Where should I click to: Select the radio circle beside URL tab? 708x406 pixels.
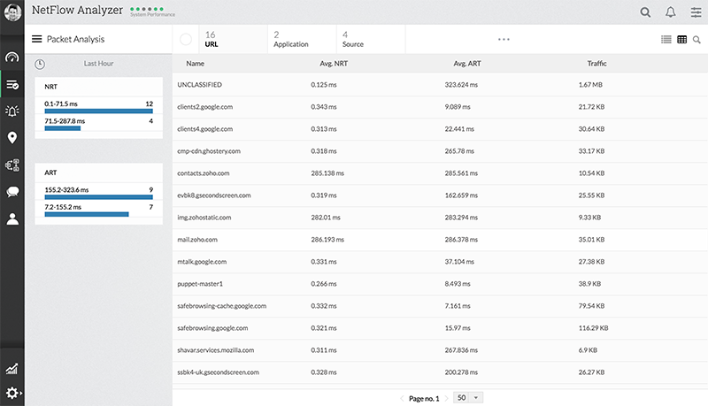[x=186, y=39]
